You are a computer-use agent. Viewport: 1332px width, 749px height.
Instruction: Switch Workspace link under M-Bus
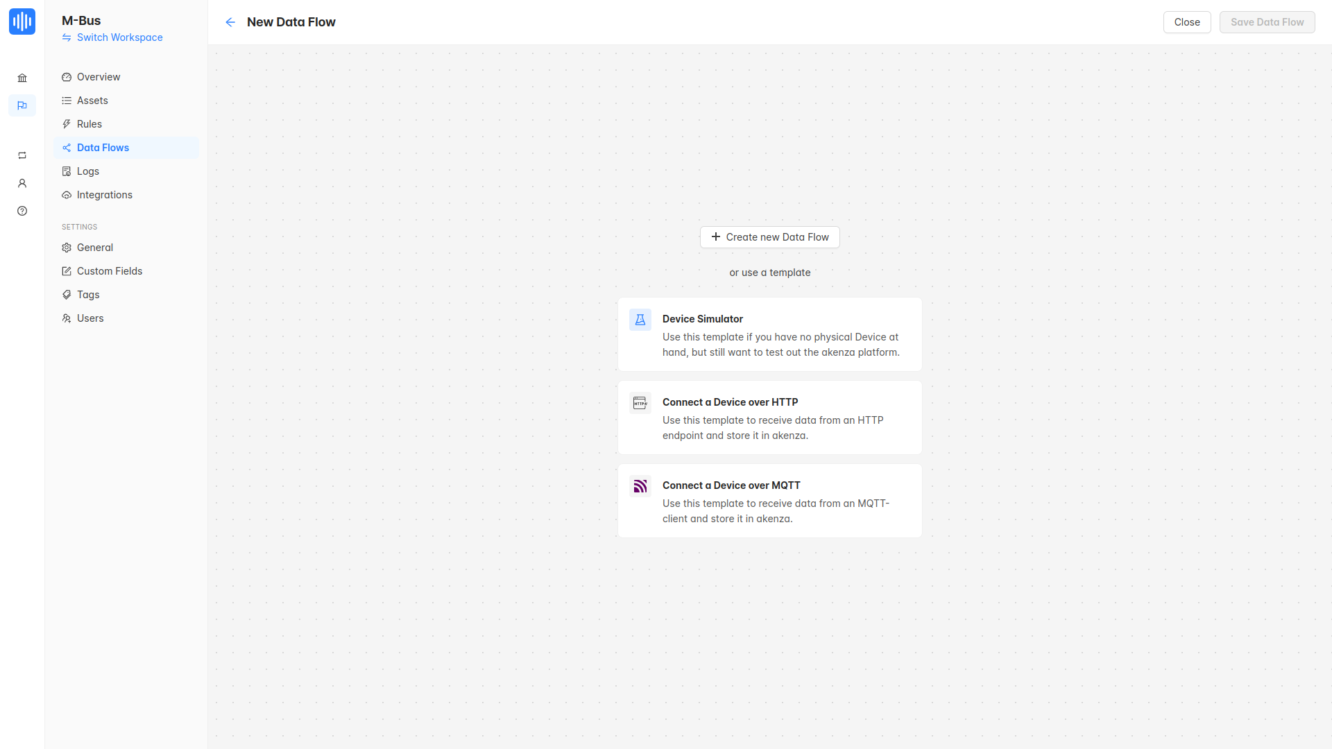(119, 37)
